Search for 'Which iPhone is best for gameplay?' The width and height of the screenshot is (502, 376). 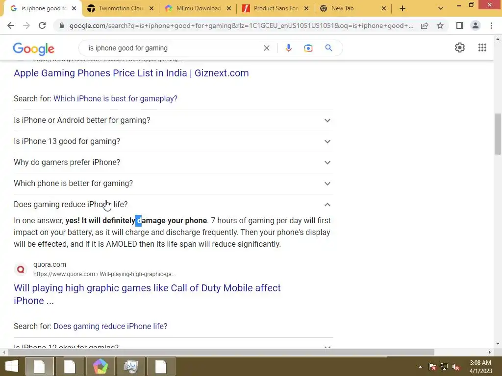pos(115,98)
